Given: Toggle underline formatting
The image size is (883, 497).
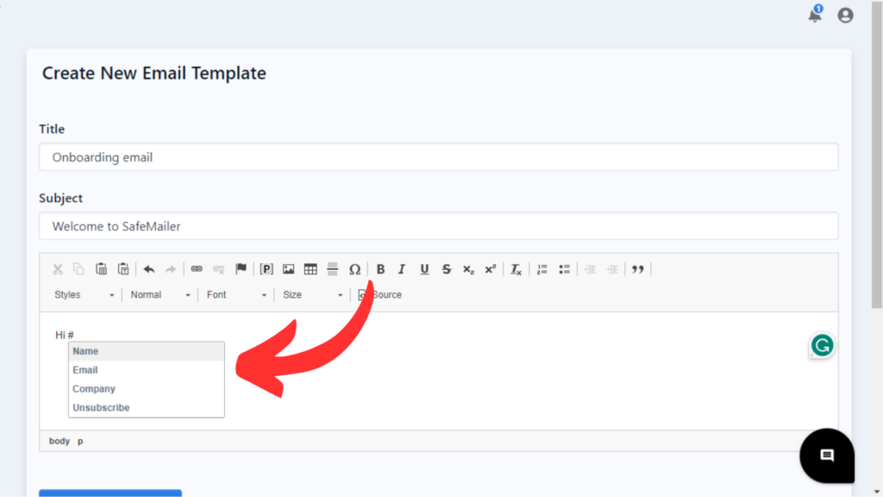Looking at the screenshot, I should 424,269.
